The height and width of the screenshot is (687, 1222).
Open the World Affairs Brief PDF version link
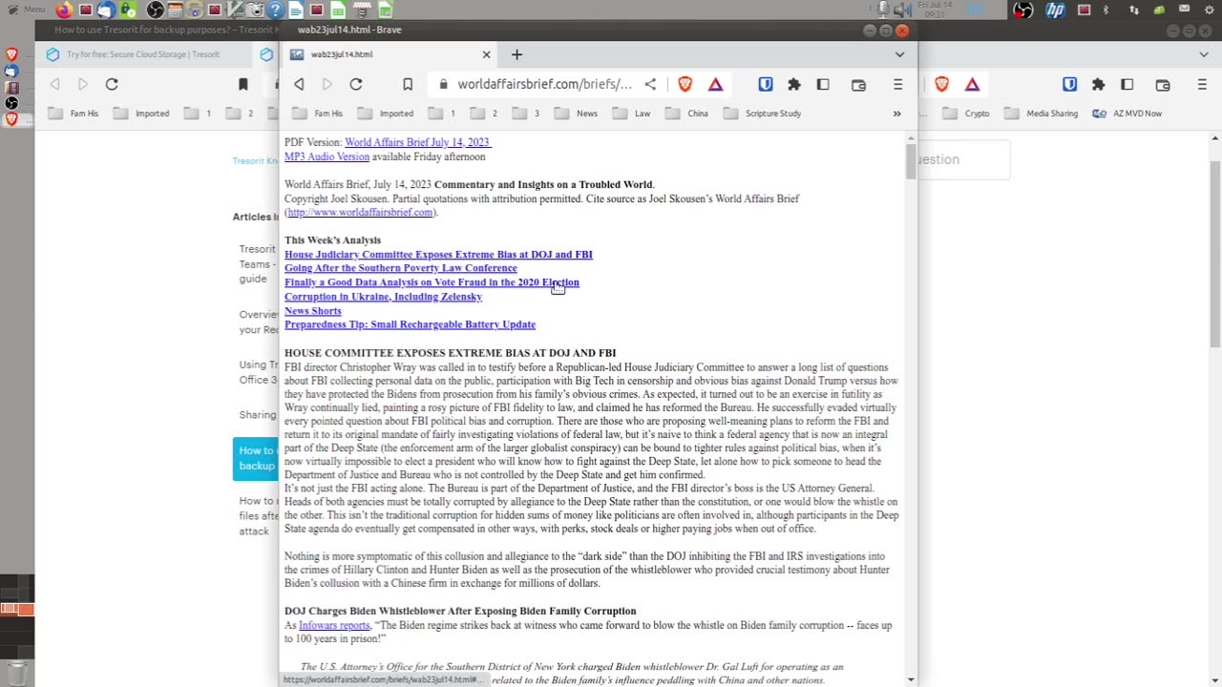(x=417, y=142)
